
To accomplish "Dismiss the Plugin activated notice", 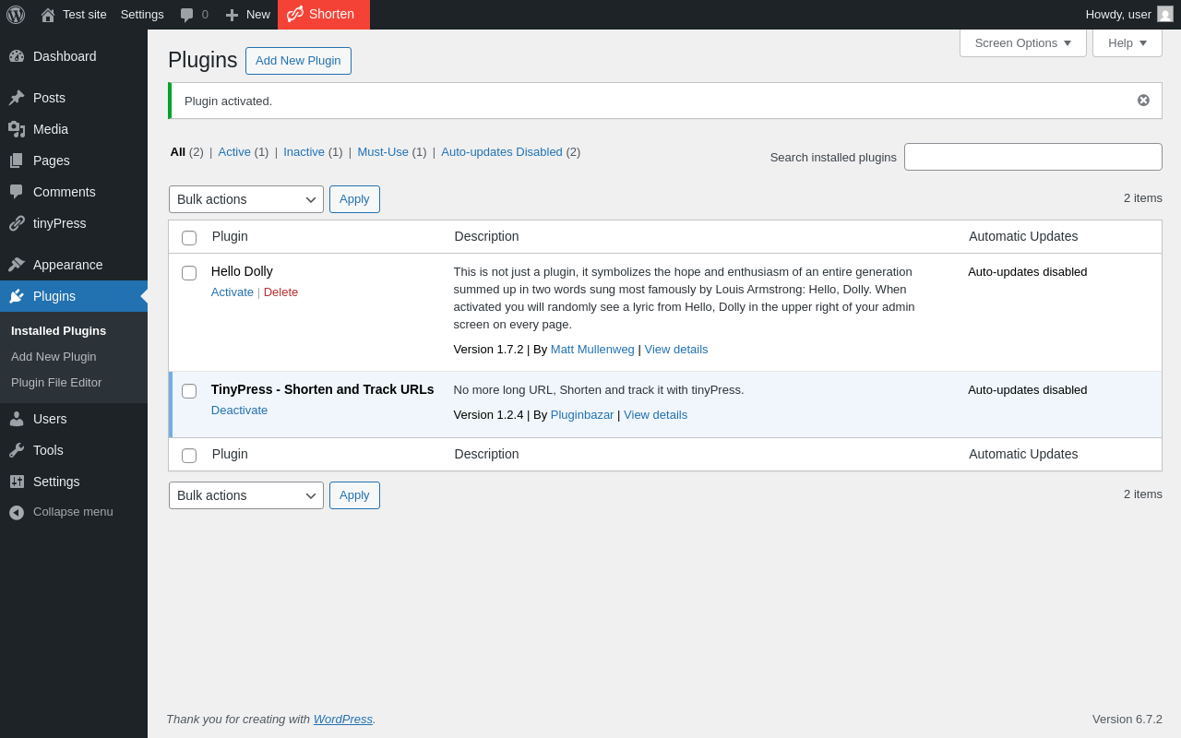I will 1143,101.
